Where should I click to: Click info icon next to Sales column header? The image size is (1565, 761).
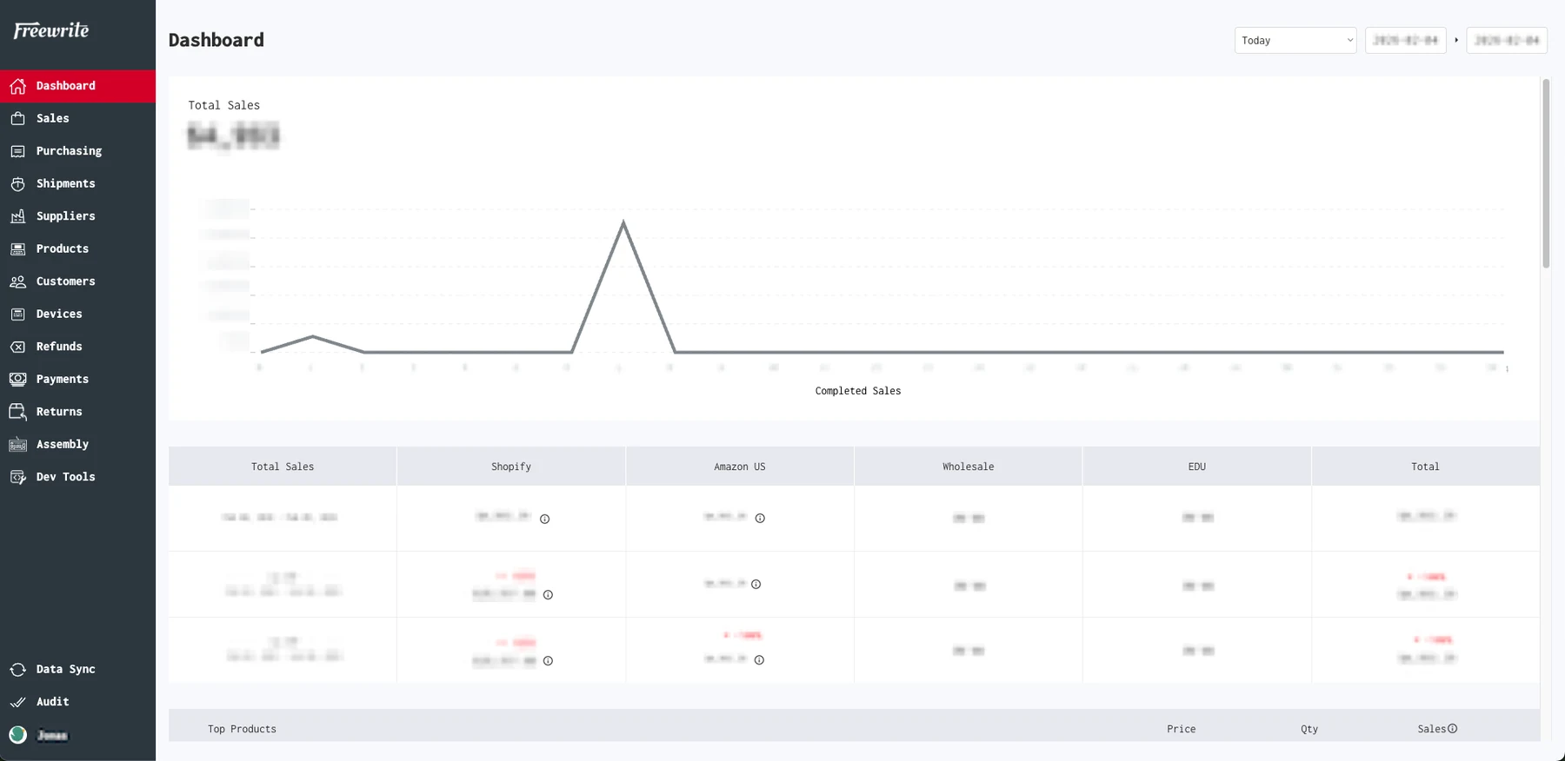point(1452,728)
